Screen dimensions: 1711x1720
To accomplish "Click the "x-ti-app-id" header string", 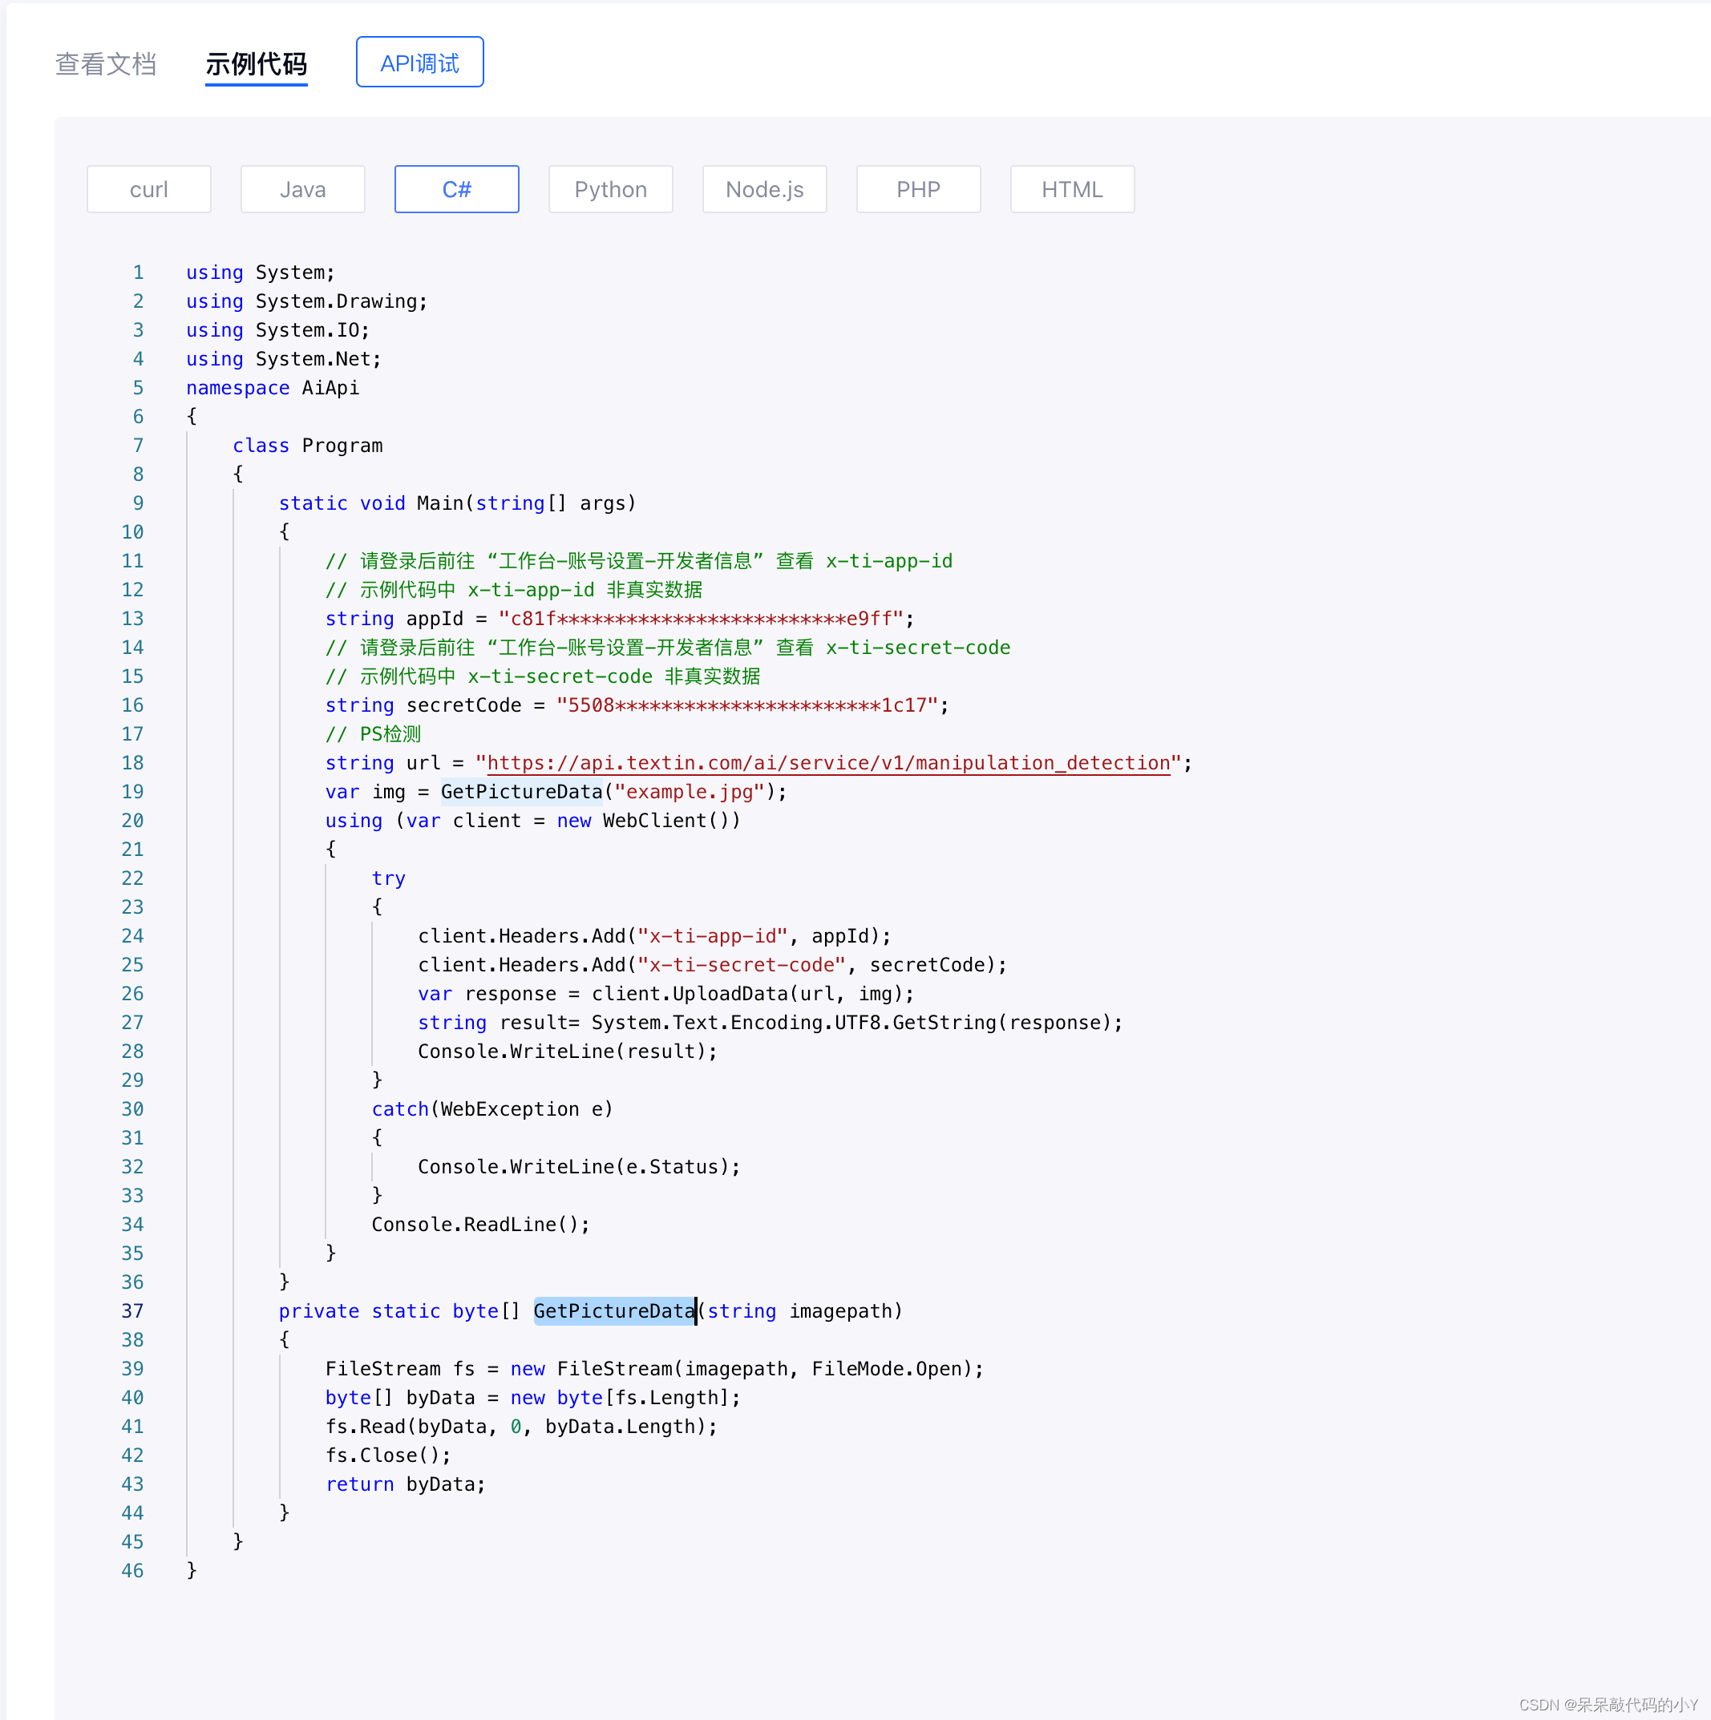I will pyautogui.click(x=713, y=935).
